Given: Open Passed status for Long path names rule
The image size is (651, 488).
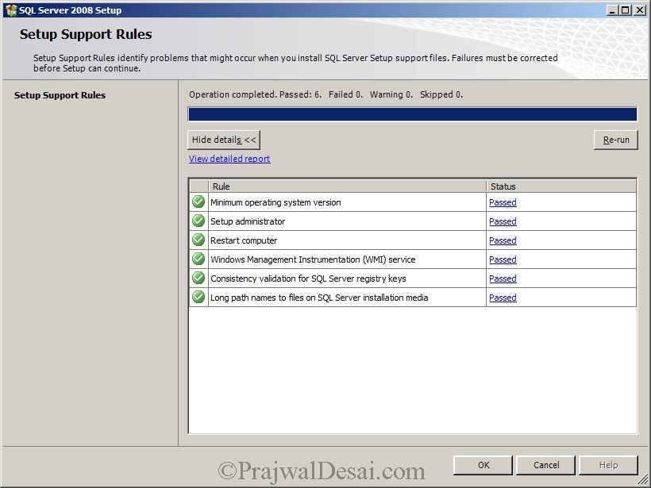Looking at the screenshot, I should pos(503,298).
